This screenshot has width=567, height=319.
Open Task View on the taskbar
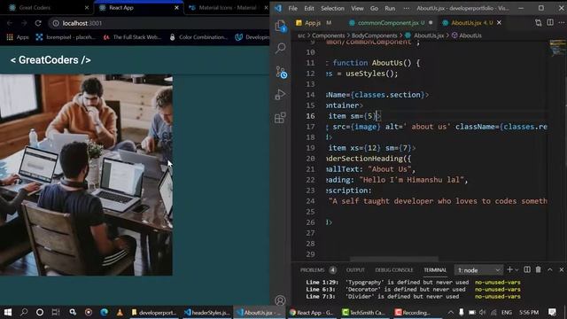coord(55,312)
